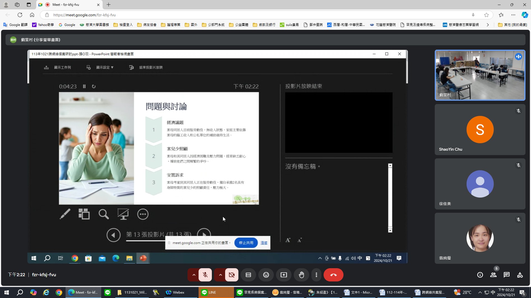Screen dimensions: 531x298
Task: Click the 停止共用 stop sharing button
Action: coord(246,243)
